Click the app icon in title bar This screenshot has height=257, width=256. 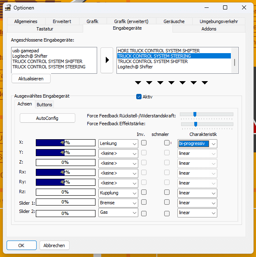pyautogui.click(x=7, y=7)
